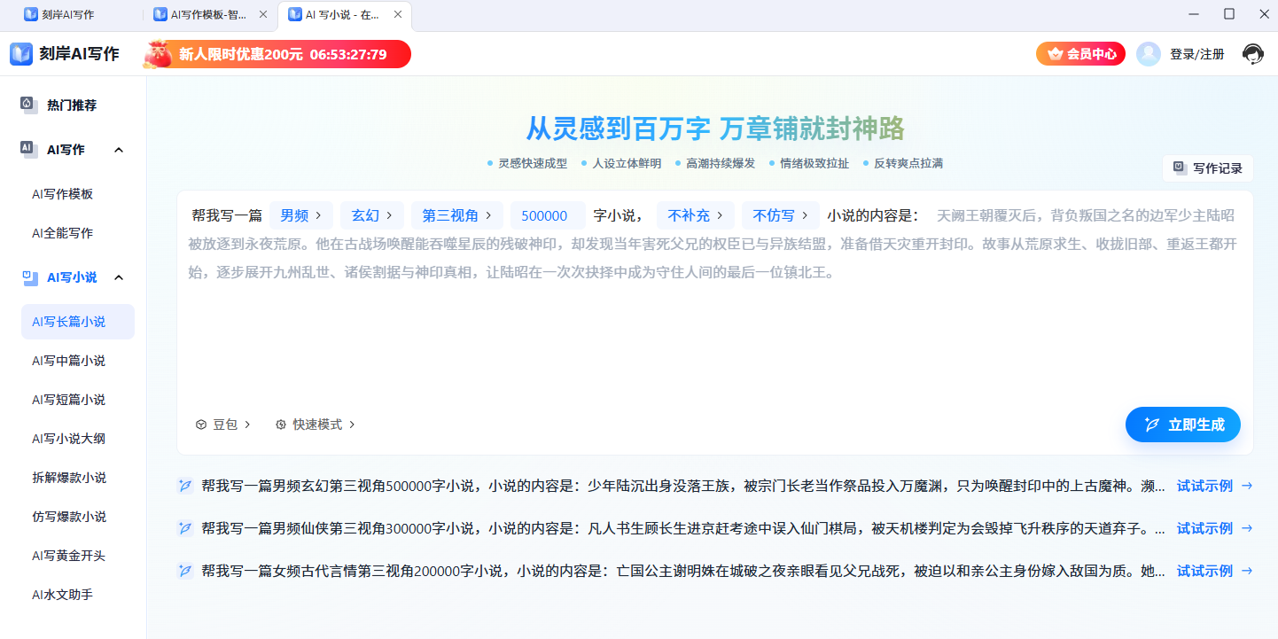Click the customer service headset icon
Image resolution: width=1278 pixels, height=639 pixels.
click(1253, 54)
